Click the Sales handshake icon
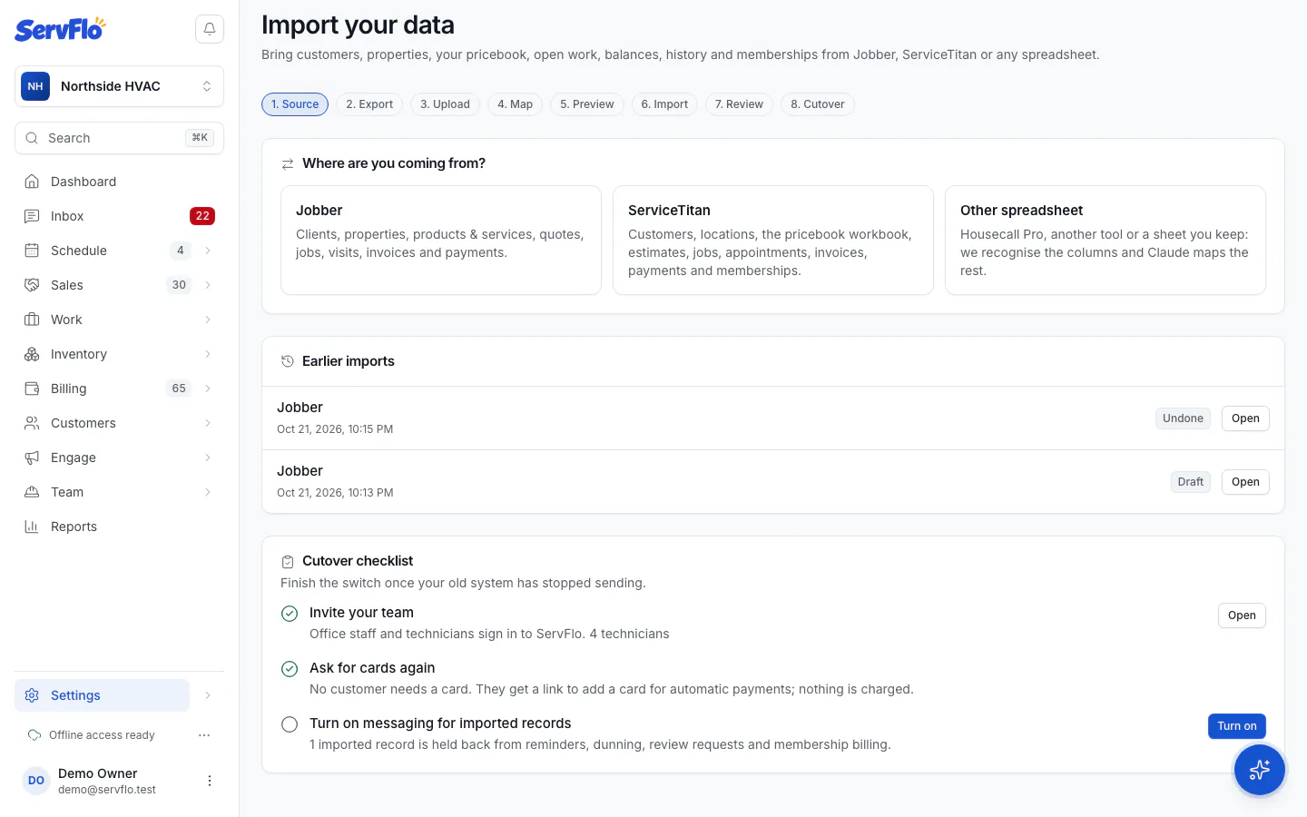This screenshot has width=1307, height=817. [32, 285]
